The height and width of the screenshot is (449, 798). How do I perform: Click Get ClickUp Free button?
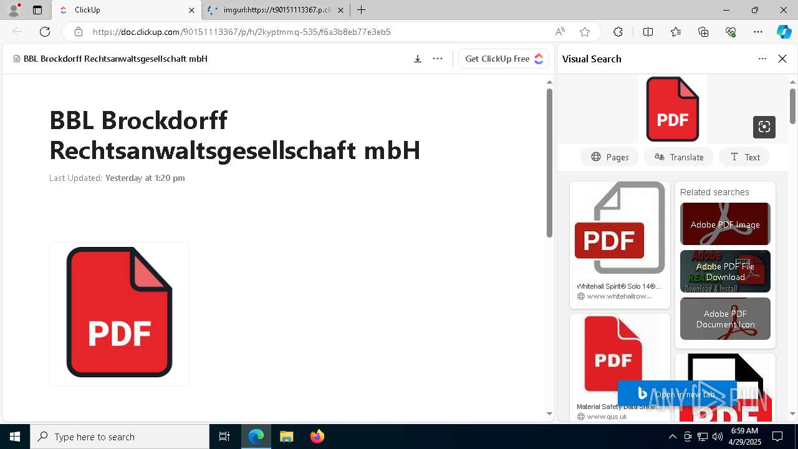tap(504, 59)
